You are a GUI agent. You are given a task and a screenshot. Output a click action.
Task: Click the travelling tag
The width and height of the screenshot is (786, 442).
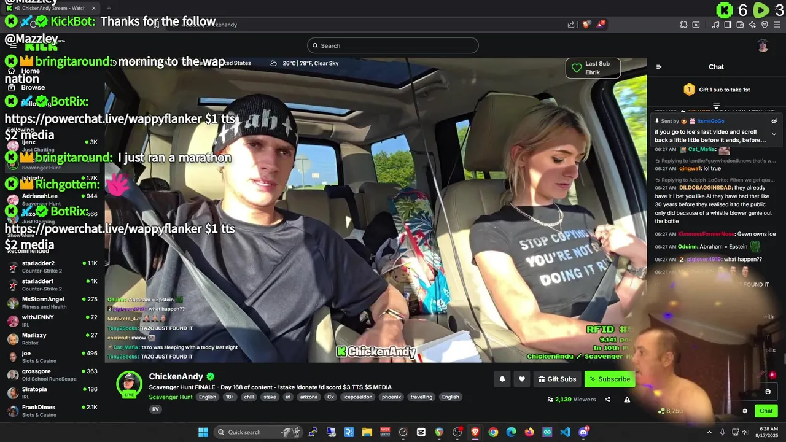[x=421, y=397]
